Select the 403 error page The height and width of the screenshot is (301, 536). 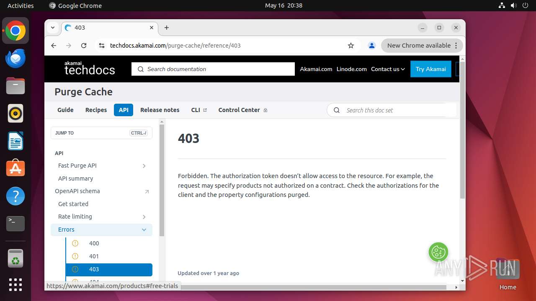[109, 269]
